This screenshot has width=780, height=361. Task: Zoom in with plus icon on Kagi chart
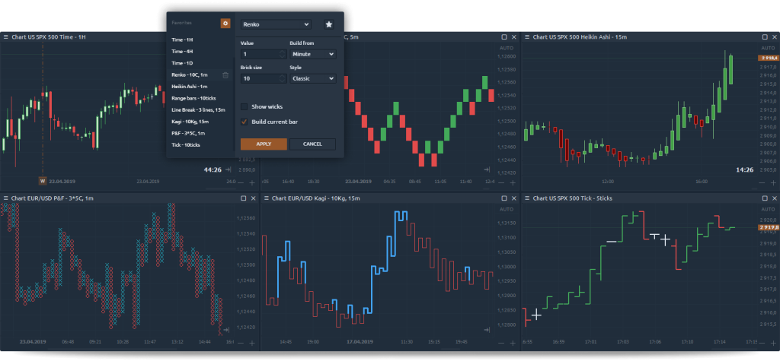pyautogui.click(x=513, y=343)
